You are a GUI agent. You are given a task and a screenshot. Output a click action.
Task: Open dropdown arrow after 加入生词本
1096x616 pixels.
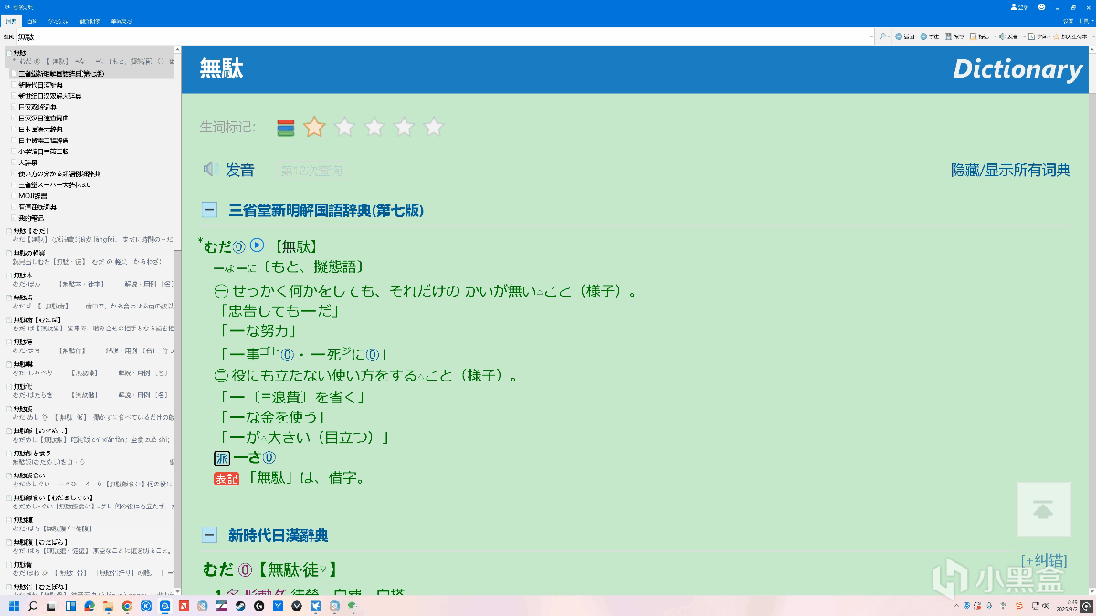click(x=1093, y=37)
